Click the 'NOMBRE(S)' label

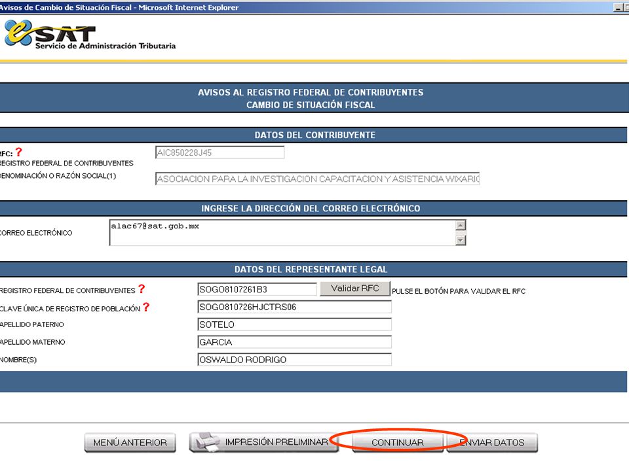point(18,360)
